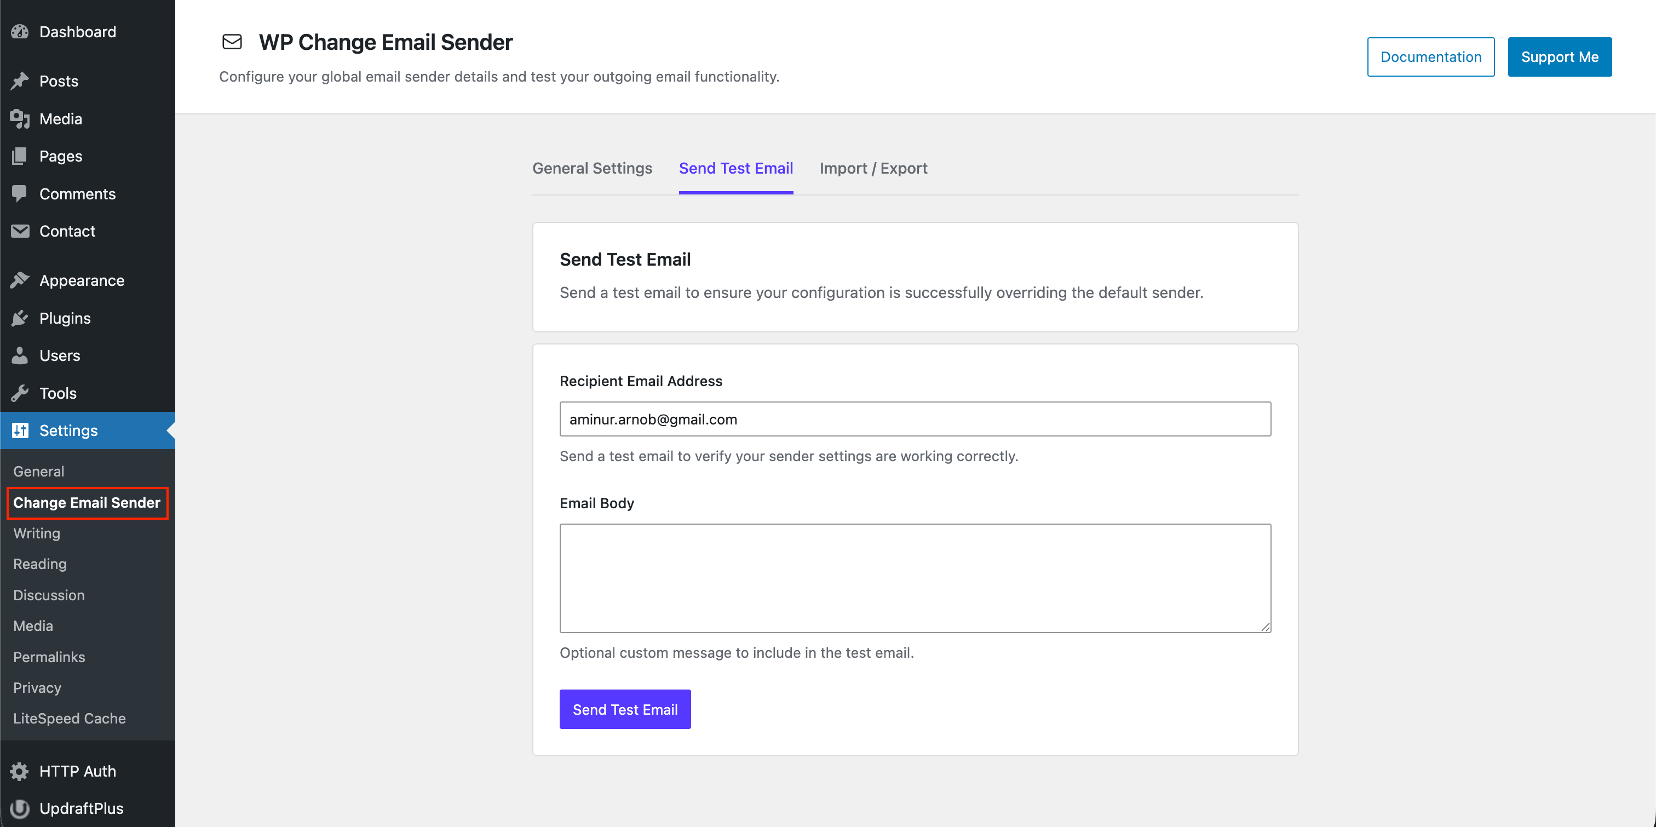Viewport: 1656px width, 827px height.
Task: Click the 'Optional custom message' help text
Action: tap(736, 653)
